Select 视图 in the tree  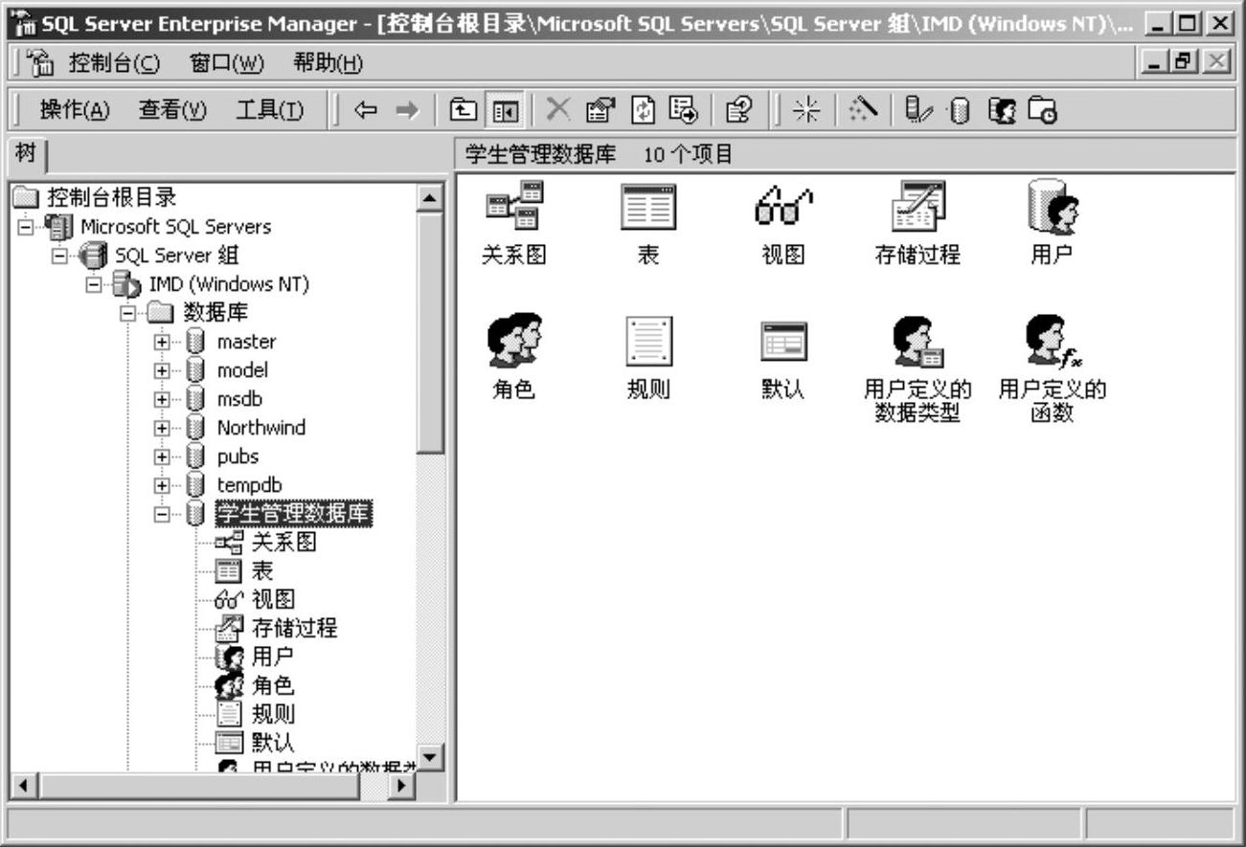tap(273, 600)
